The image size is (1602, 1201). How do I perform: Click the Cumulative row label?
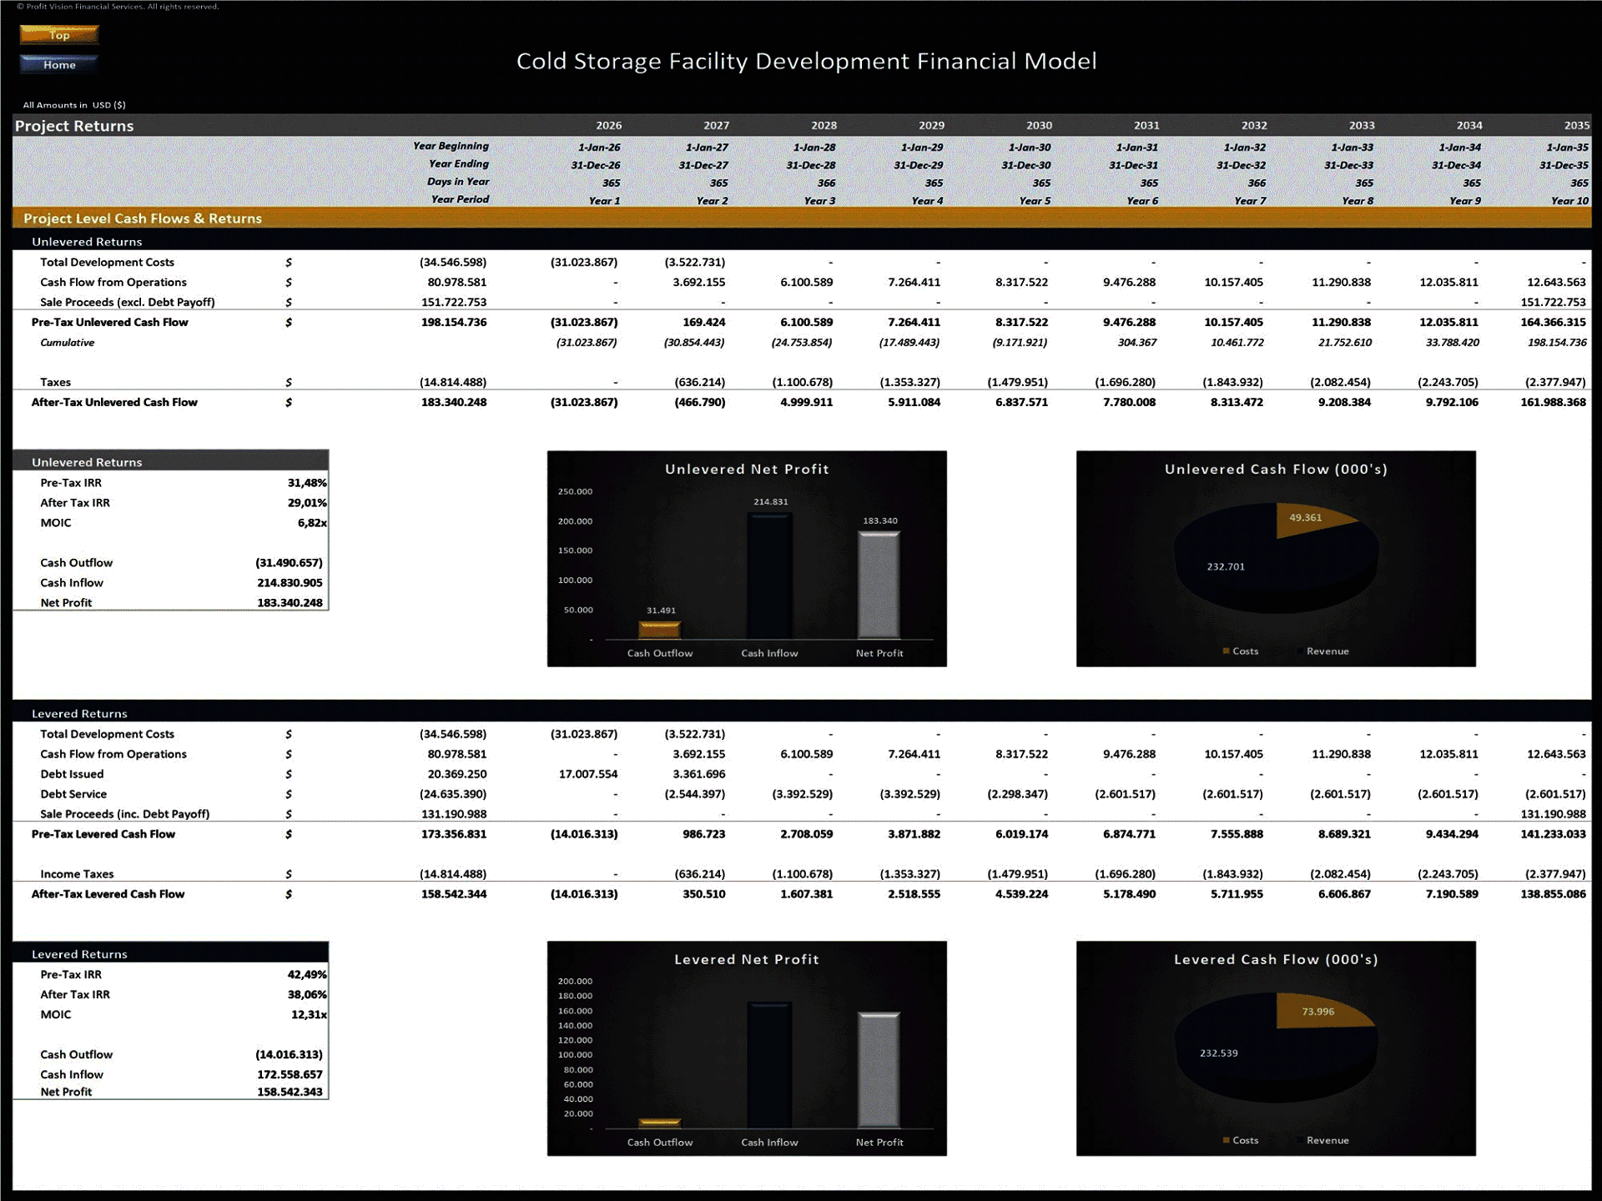(x=67, y=342)
